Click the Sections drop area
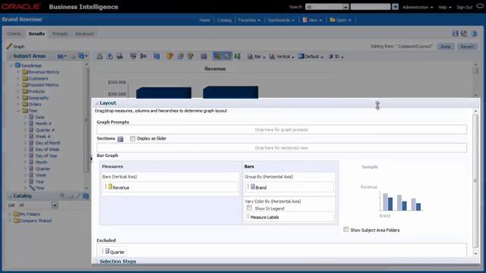Screen dimensions: 486x273 pos(282,148)
